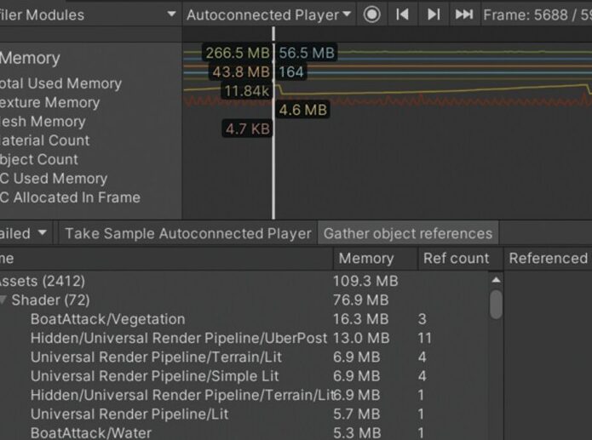Click the 109.3 MB Assets memory value
The height and width of the screenshot is (440, 592).
365,281
